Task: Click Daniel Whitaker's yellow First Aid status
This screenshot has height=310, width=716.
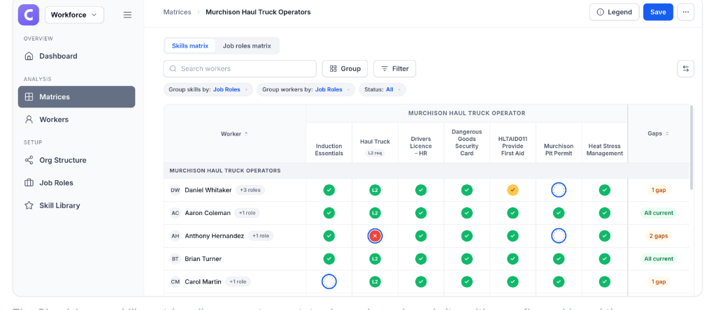Action: click(x=513, y=190)
